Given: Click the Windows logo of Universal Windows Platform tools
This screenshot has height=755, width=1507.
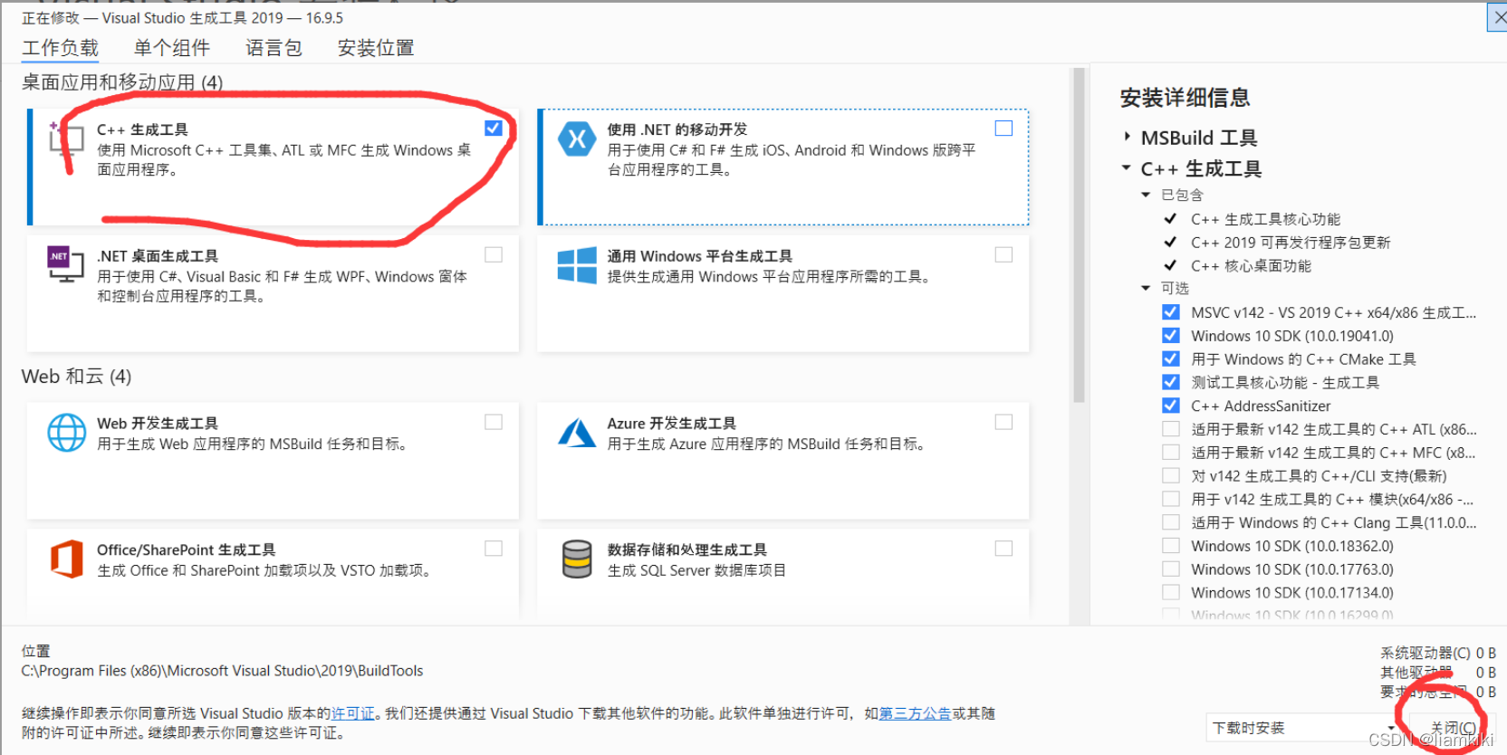Looking at the screenshot, I should pos(577,265).
